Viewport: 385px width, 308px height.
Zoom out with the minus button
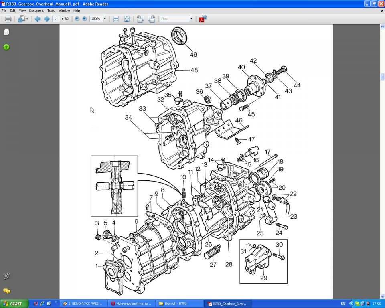tap(77, 19)
